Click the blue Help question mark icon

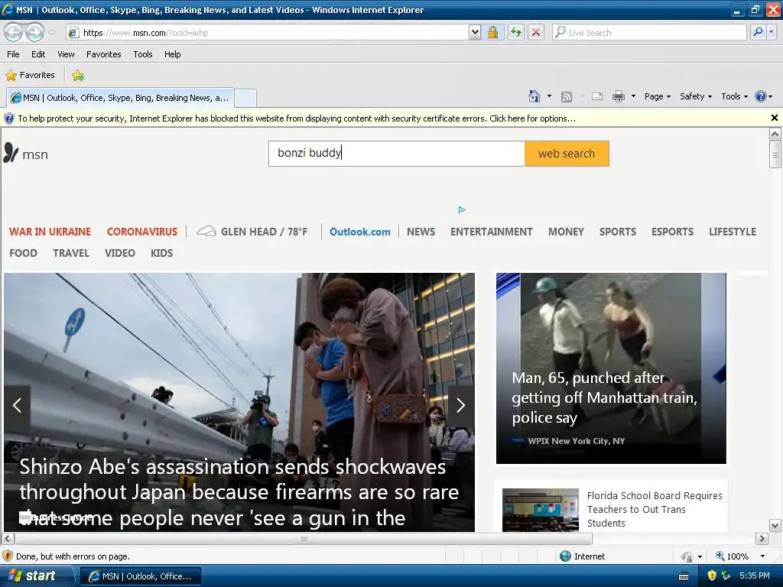[x=761, y=96]
